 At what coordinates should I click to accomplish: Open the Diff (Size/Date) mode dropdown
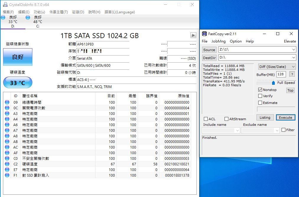click(x=277, y=66)
